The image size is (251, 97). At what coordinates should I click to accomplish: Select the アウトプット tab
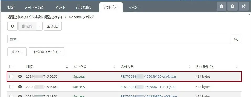[111, 7]
